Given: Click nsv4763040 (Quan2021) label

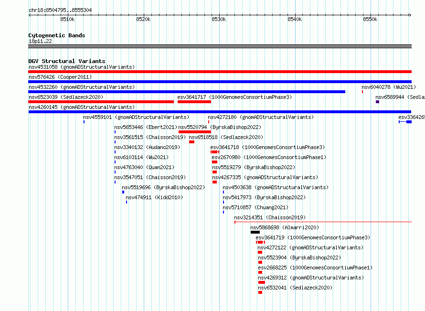Looking at the screenshot, I should tap(144, 167).
